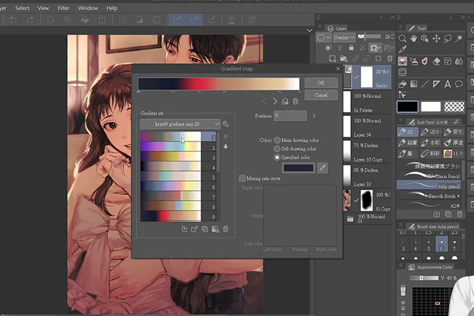This screenshot has width=474, height=316.
Task: Select the Auto select magic wand tool
Action: coord(459,38)
